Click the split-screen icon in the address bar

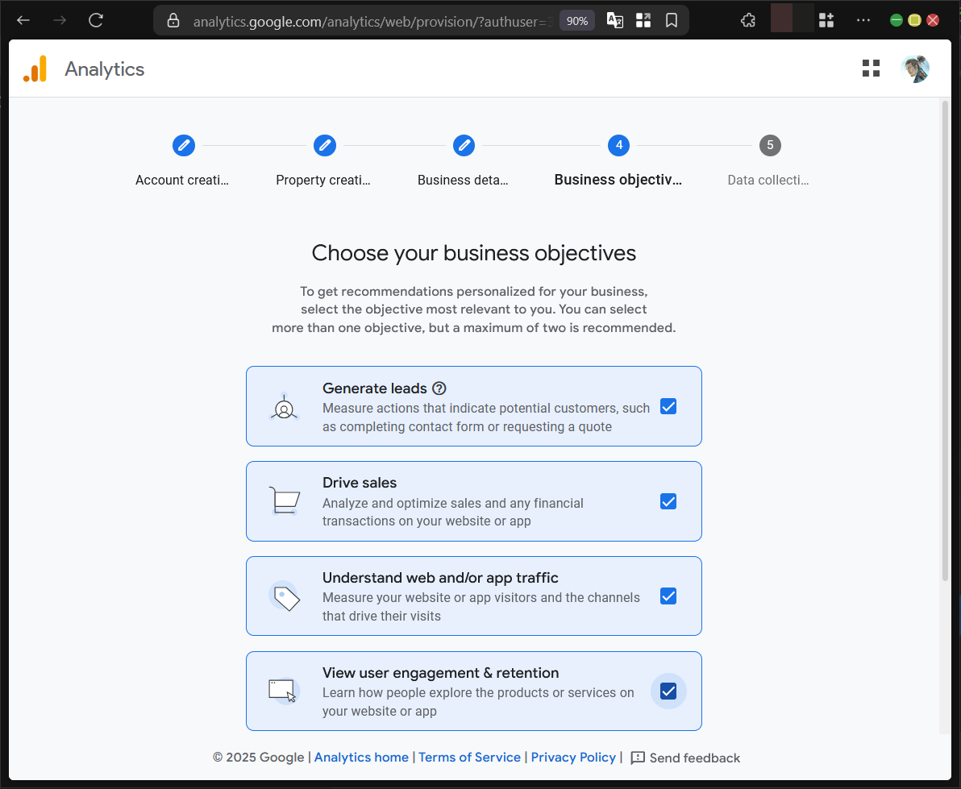point(643,21)
